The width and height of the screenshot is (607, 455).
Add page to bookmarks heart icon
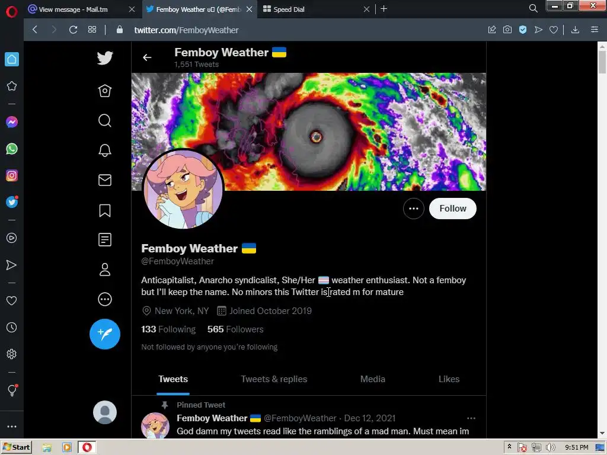pyautogui.click(x=554, y=30)
